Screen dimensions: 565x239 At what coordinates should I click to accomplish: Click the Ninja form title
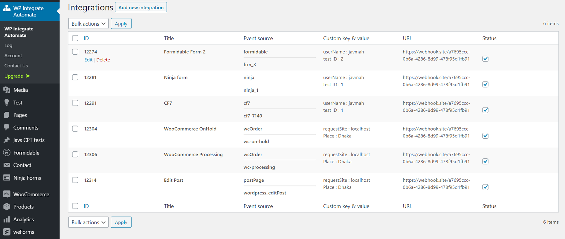[x=176, y=77]
